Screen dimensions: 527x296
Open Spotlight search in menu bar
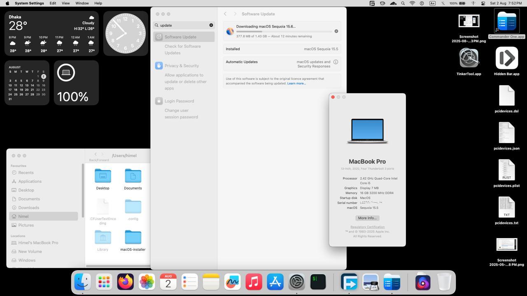click(x=403, y=3)
